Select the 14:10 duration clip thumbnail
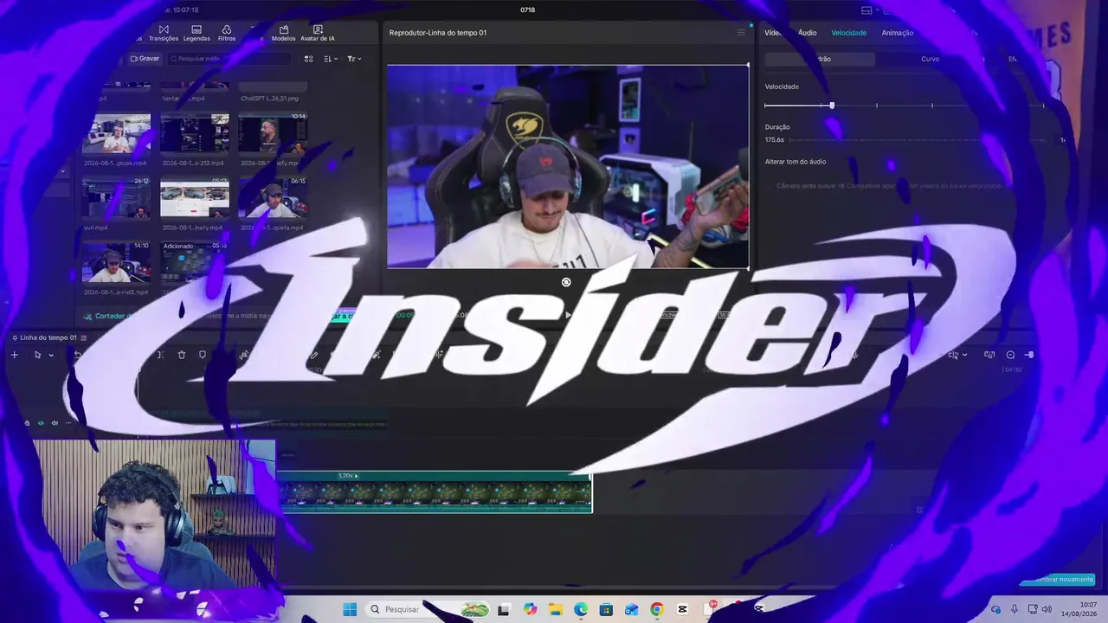 click(116, 263)
